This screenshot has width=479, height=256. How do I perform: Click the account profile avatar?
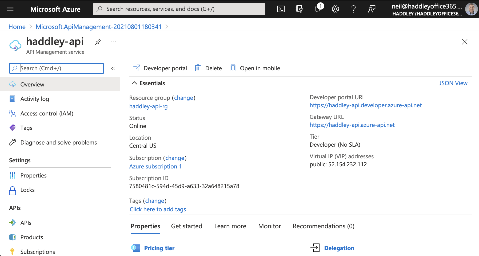[471, 9]
